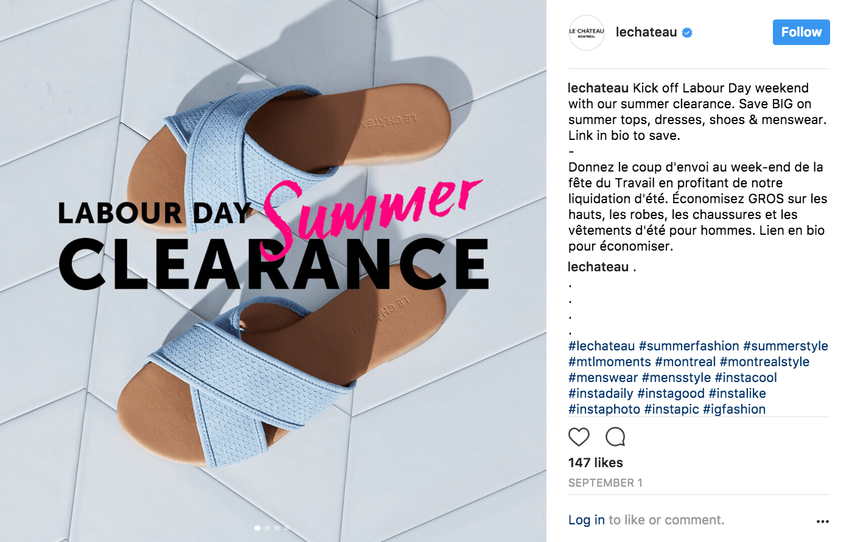Click lechateau username in caption text
The image size is (852, 542).
tap(598, 88)
